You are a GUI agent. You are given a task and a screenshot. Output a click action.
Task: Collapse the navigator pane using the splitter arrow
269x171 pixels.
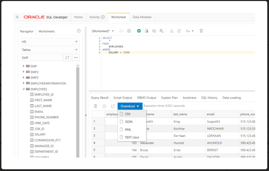86,115
